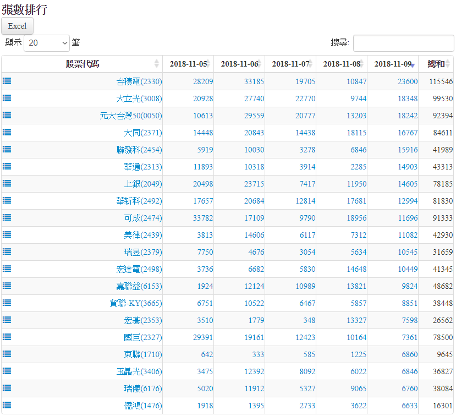Sort by the 2018-11-05 column header

(188, 64)
